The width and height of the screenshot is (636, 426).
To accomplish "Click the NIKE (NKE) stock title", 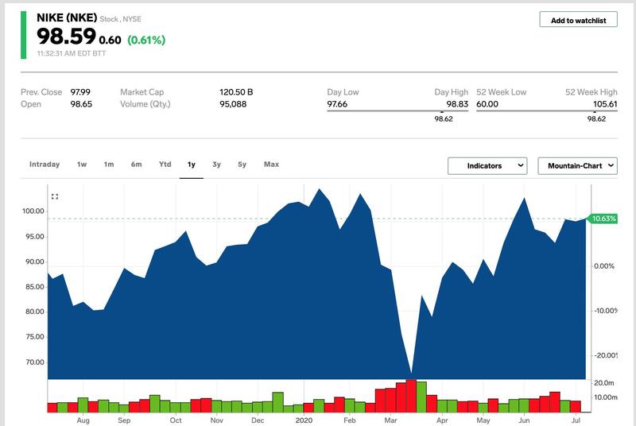I will 67,17.
